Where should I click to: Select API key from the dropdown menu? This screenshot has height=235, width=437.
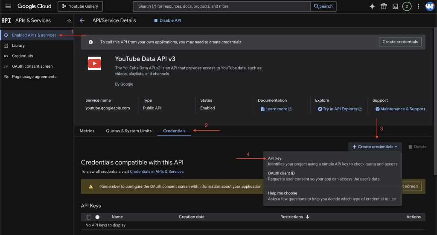tap(274, 158)
